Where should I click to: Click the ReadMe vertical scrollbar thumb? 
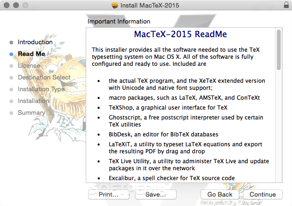[x=279, y=50]
